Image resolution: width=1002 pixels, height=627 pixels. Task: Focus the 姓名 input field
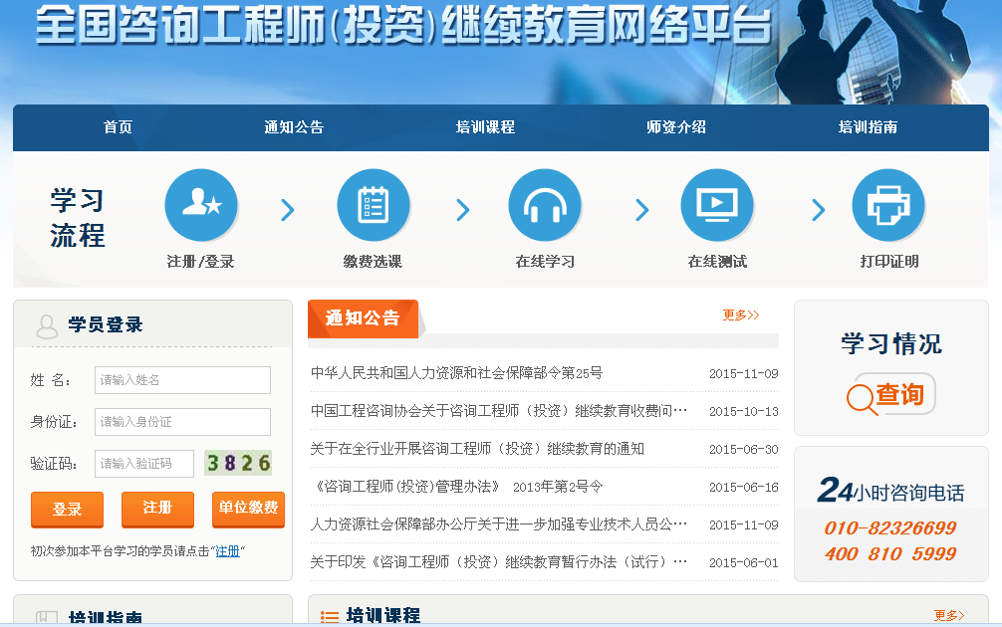(182, 380)
